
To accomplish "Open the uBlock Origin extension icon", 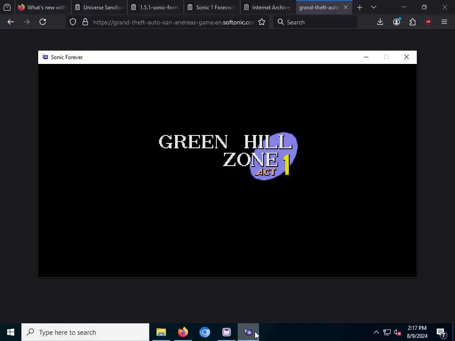I will point(428,22).
